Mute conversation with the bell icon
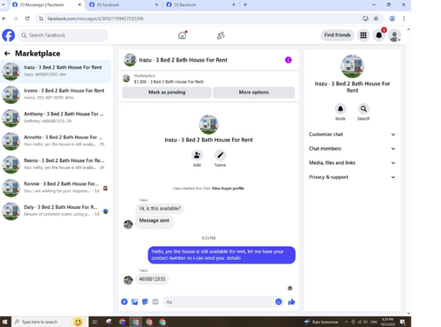This screenshot has height=327, width=441. pyautogui.click(x=340, y=108)
